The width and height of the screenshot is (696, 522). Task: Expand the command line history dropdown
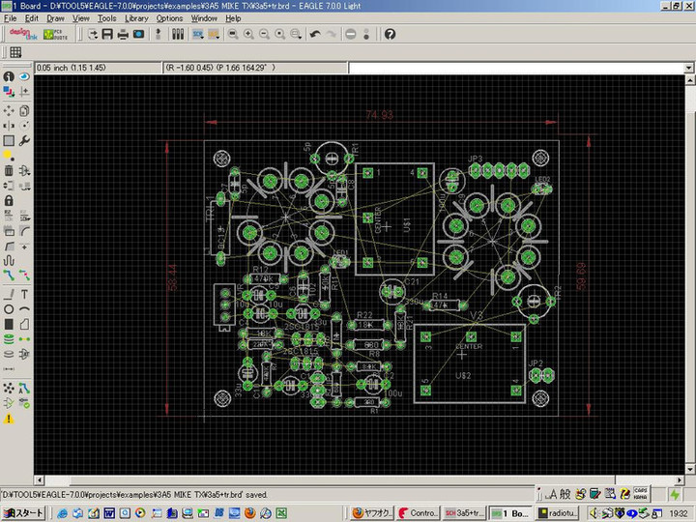click(x=689, y=68)
